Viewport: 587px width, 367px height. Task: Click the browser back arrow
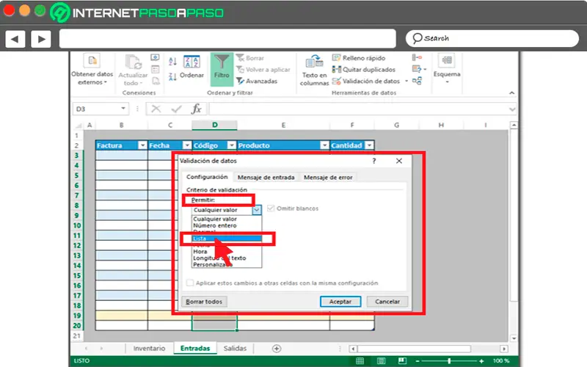click(15, 39)
